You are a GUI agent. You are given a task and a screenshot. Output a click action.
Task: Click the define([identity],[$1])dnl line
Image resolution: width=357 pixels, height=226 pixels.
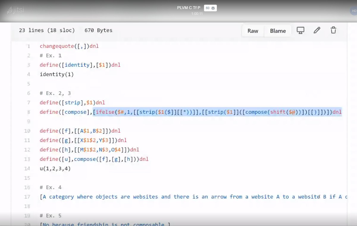point(80,65)
